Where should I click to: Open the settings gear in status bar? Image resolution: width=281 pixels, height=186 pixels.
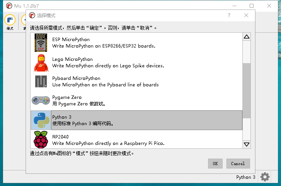click(x=265, y=177)
